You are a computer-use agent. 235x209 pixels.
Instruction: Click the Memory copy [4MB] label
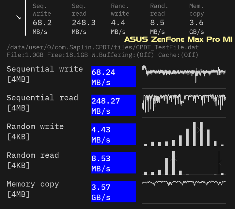(x=33, y=189)
